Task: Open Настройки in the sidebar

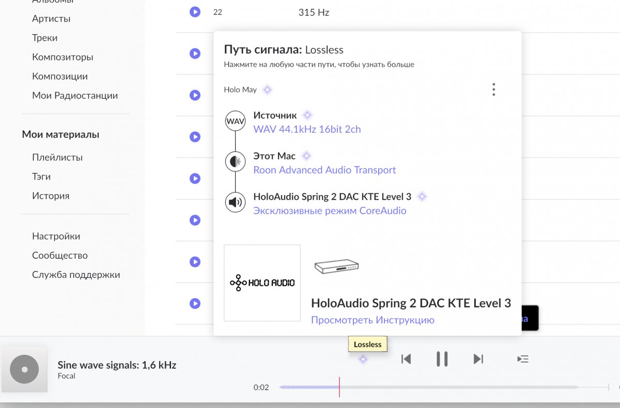Action: (x=56, y=236)
